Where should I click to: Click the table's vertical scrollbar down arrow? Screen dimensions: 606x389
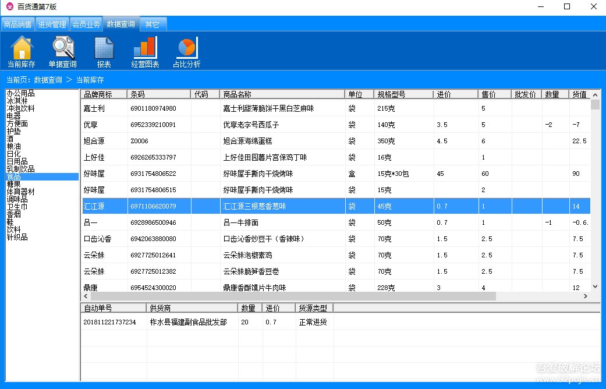pyautogui.click(x=595, y=287)
